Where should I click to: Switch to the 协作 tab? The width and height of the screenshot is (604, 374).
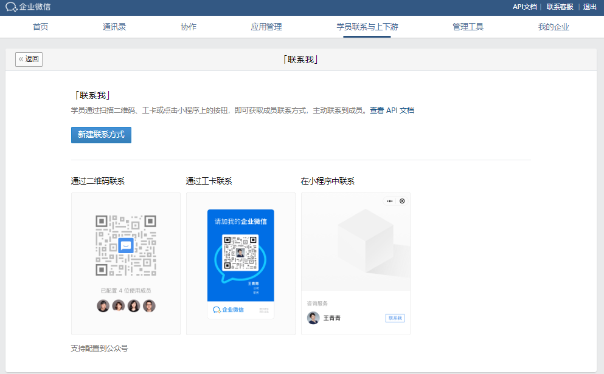189,27
